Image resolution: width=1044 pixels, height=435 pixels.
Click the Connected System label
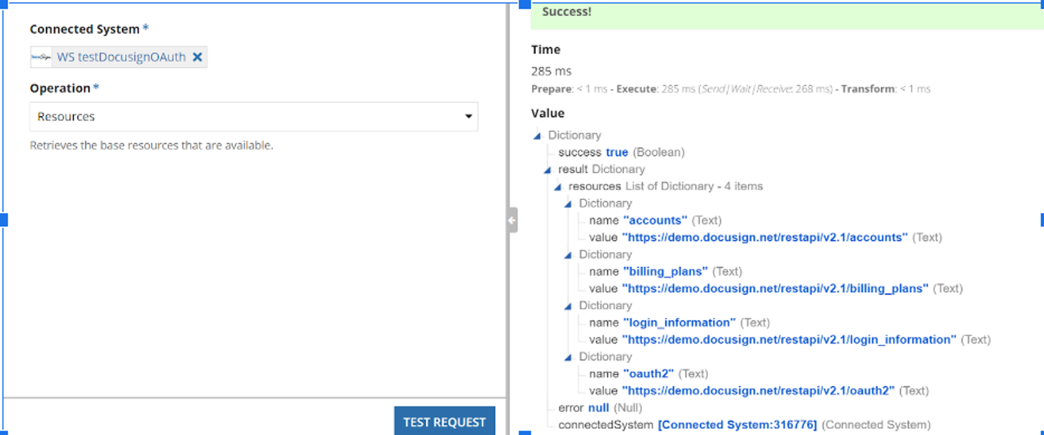tap(85, 29)
